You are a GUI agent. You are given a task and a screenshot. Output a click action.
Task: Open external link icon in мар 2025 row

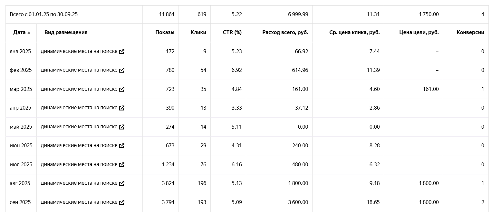click(121, 89)
